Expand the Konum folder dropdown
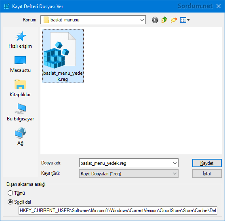Screen dimensions: 225x221 [x=142, y=20]
